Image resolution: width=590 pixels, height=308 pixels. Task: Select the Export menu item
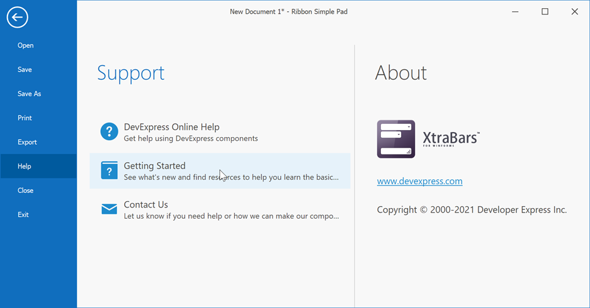point(38,142)
